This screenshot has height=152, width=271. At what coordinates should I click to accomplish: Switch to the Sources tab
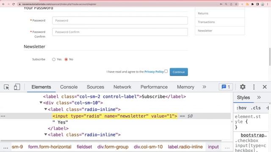95,87
